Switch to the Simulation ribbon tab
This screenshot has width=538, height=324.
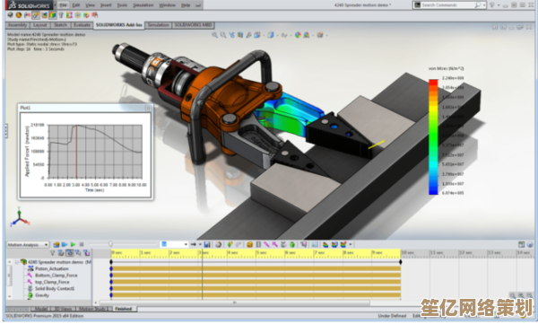[x=158, y=25]
